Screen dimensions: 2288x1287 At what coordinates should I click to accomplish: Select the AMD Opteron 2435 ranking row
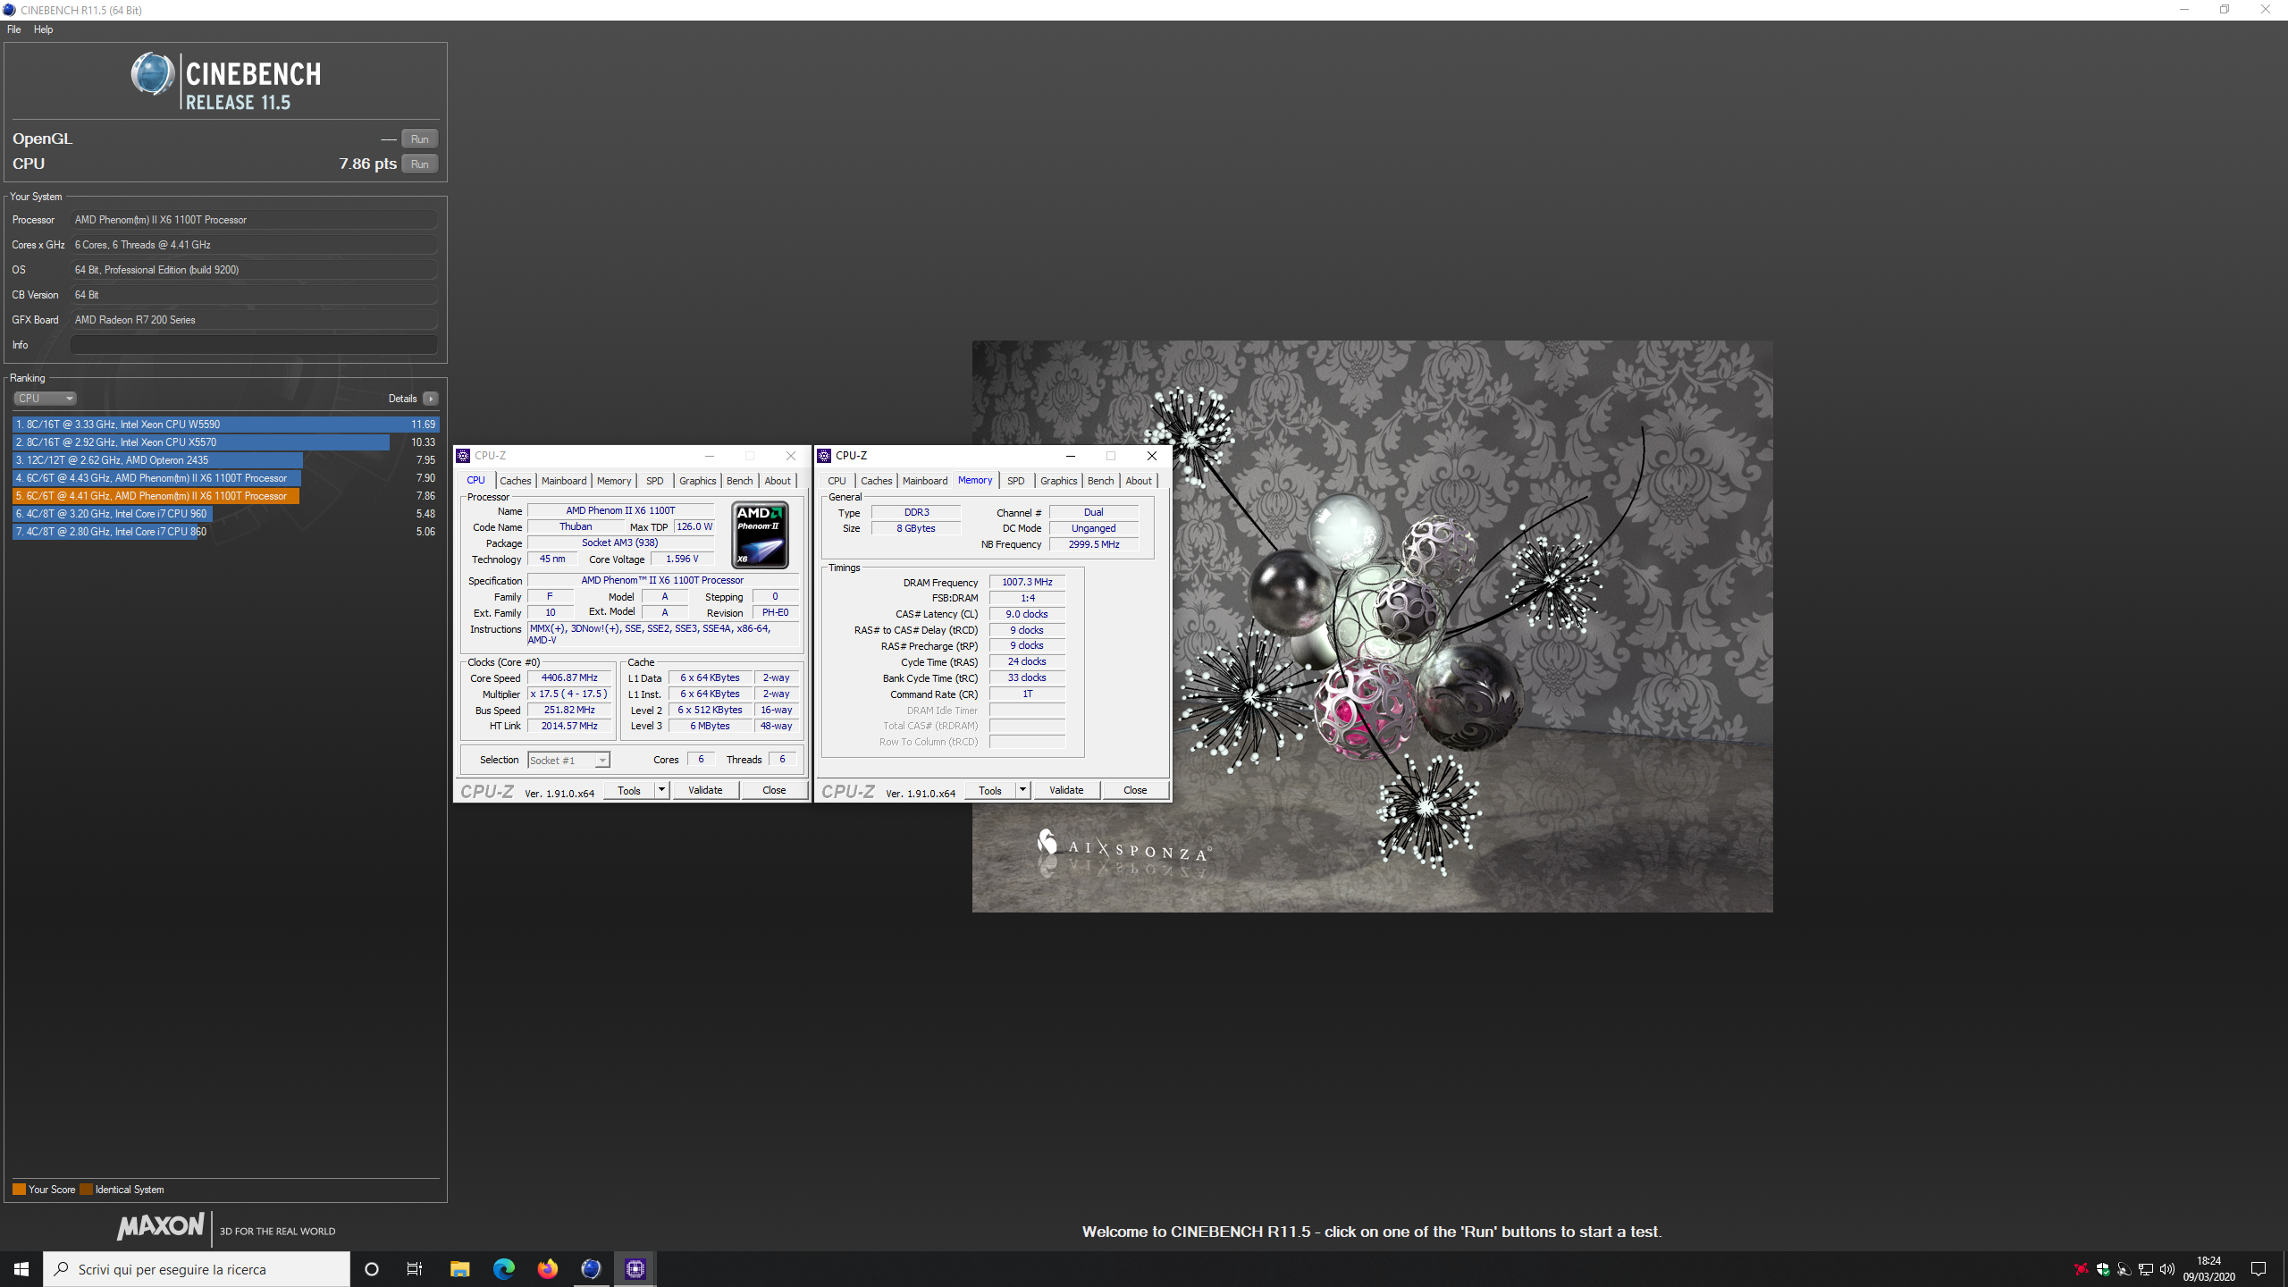(225, 460)
